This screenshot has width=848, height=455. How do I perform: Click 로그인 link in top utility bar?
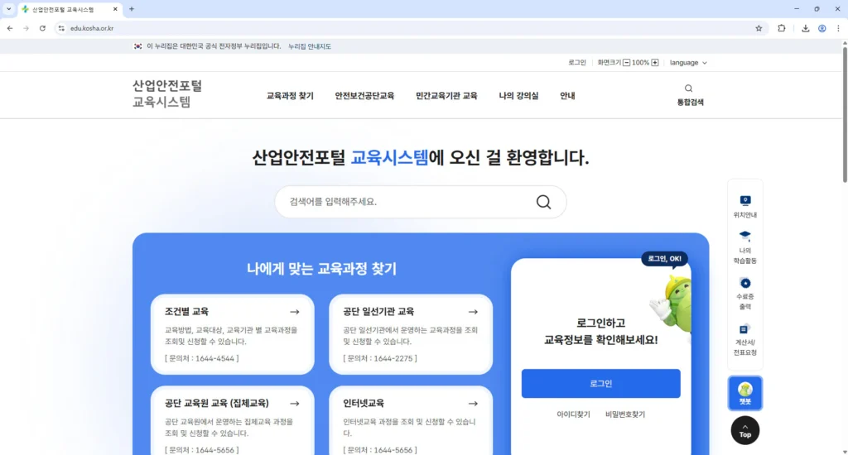tap(577, 63)
